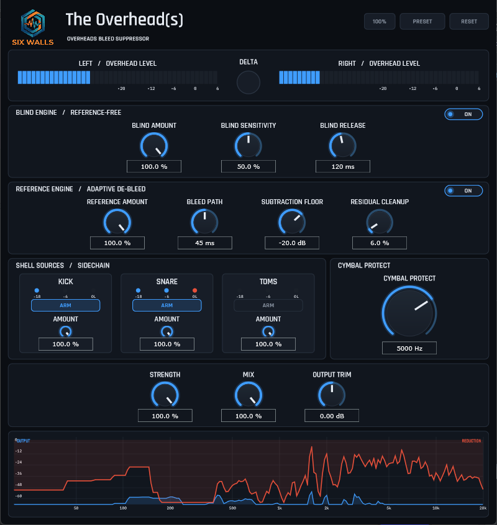Click the Snare -6 blue level LED
Screen dimensions: 497x525
[x=166, y=290]
